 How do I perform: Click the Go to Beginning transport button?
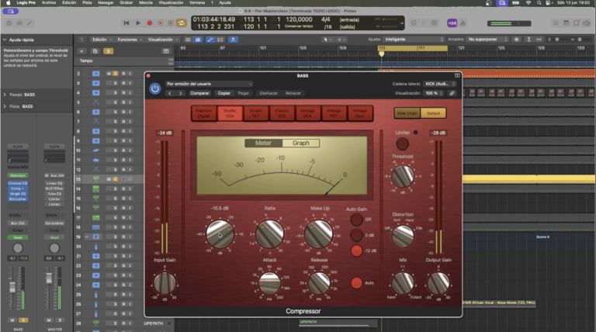tap(126, 23)
